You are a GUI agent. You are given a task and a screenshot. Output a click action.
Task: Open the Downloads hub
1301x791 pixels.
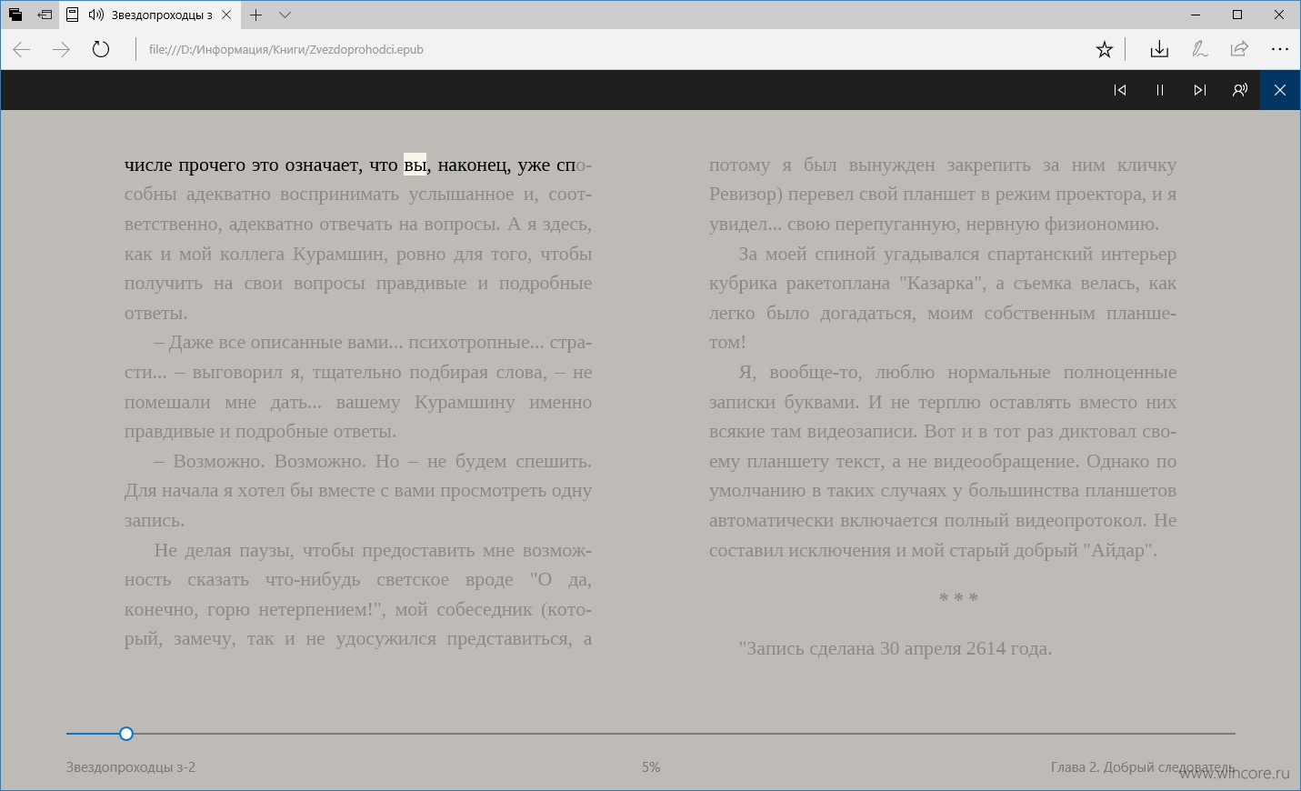point(1159,49)
